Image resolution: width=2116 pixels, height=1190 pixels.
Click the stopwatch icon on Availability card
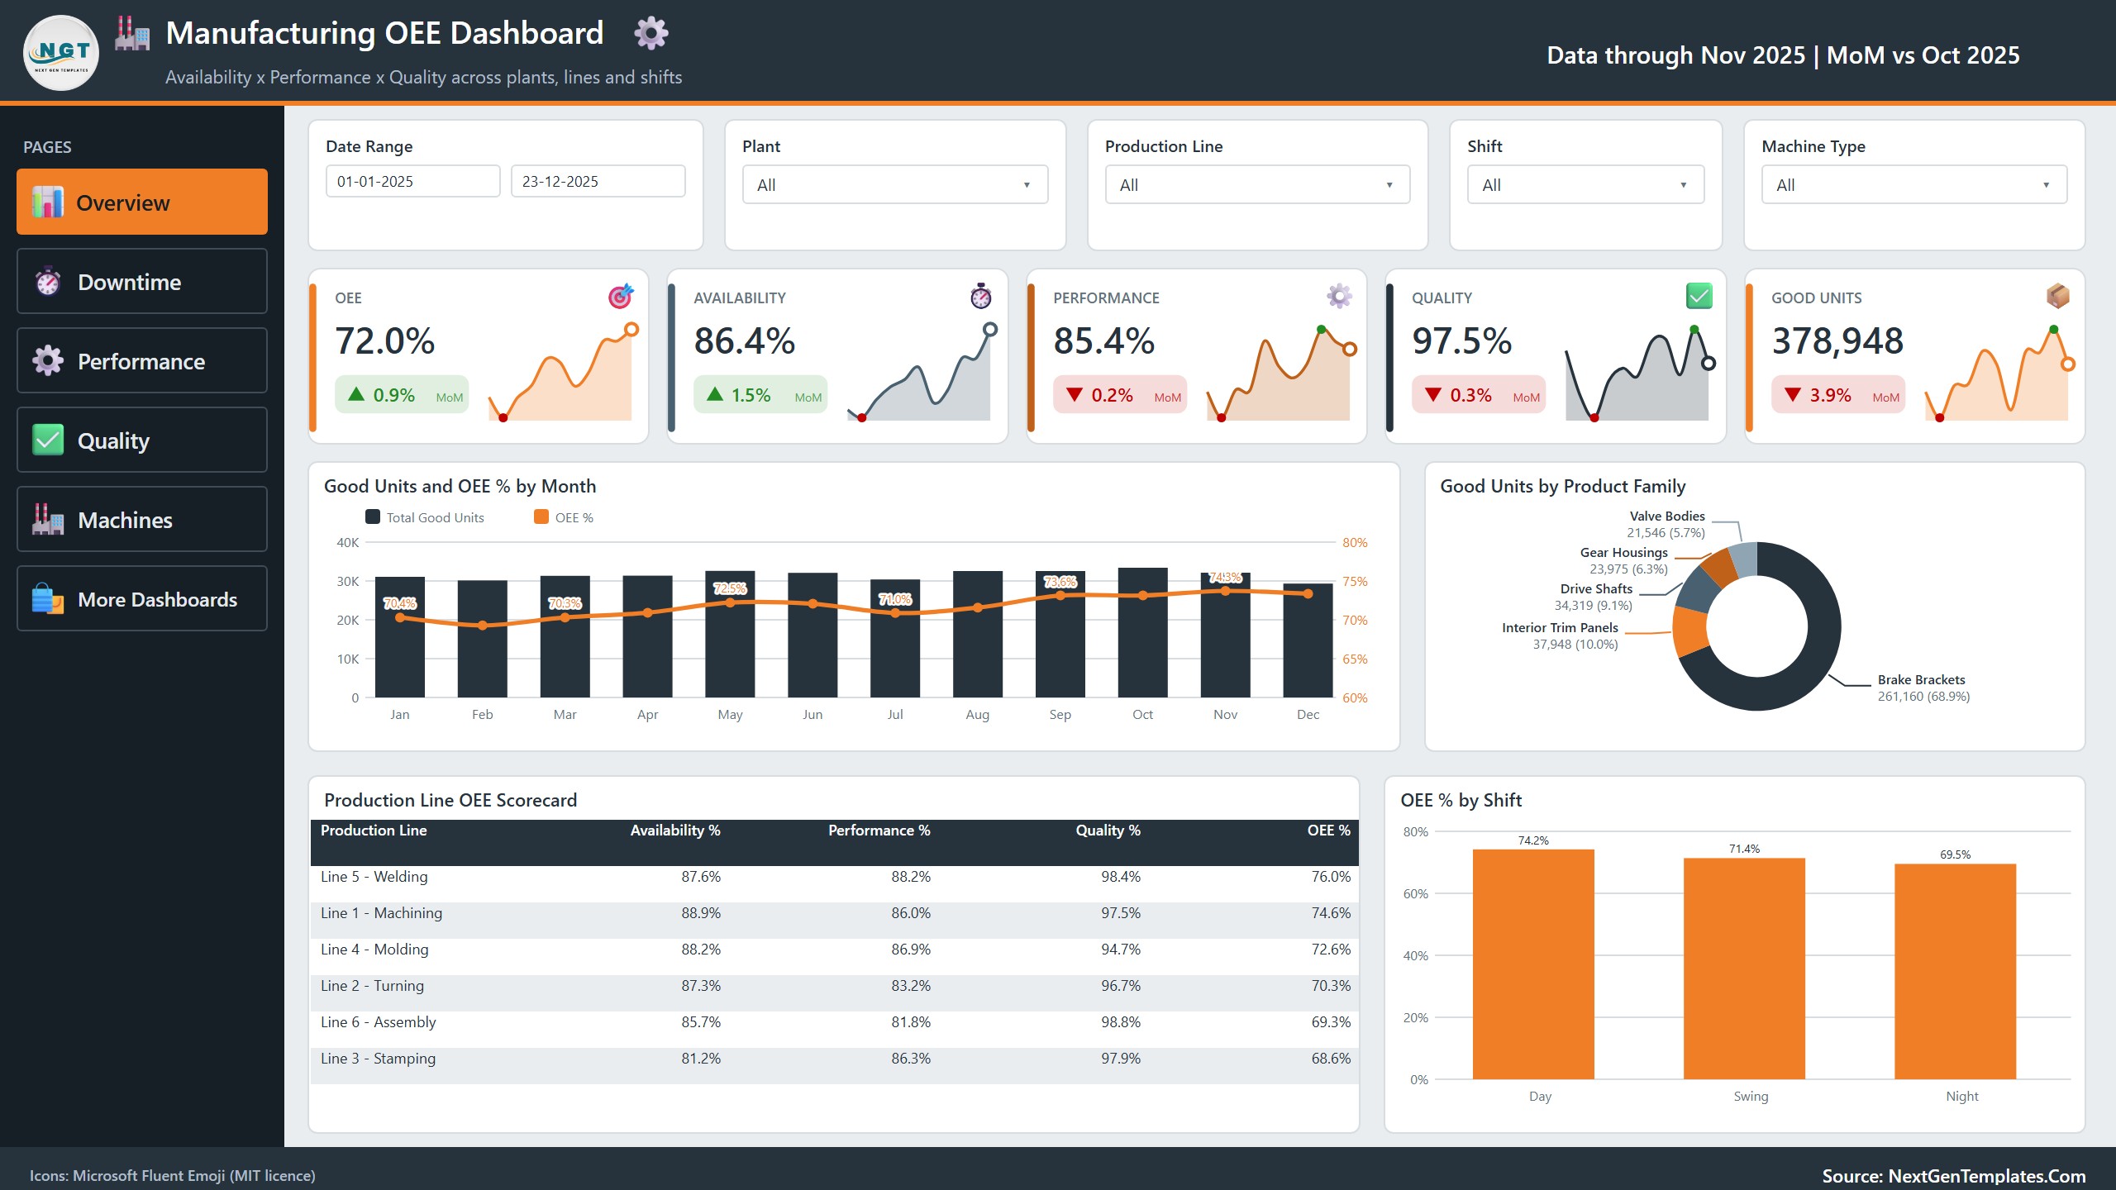(x=980, y=296)
